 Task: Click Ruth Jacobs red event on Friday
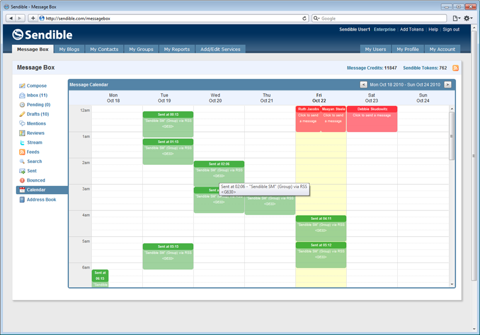tap(308, 119)
